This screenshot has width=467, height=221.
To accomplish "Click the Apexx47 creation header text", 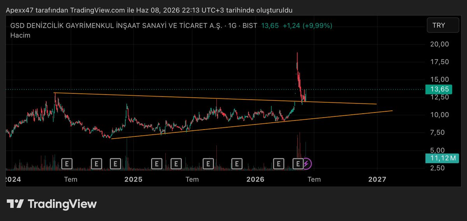I will [149, 10].
